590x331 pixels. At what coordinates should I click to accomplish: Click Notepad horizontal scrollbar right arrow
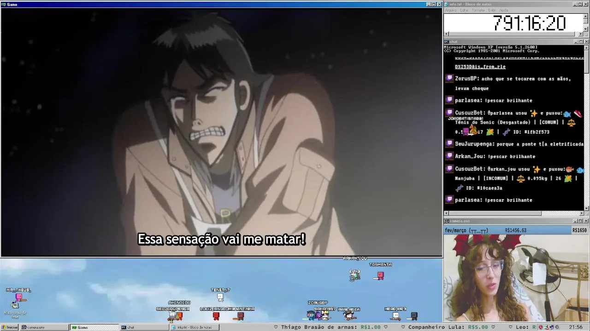[x=581, y=34]
